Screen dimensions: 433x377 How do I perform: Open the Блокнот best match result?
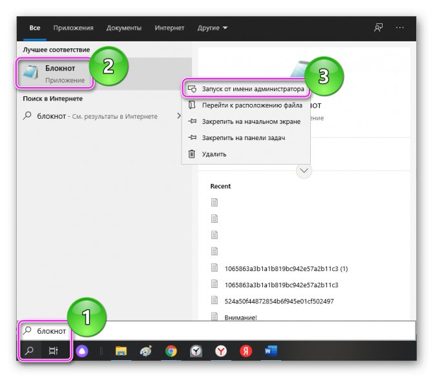point(105,74)
